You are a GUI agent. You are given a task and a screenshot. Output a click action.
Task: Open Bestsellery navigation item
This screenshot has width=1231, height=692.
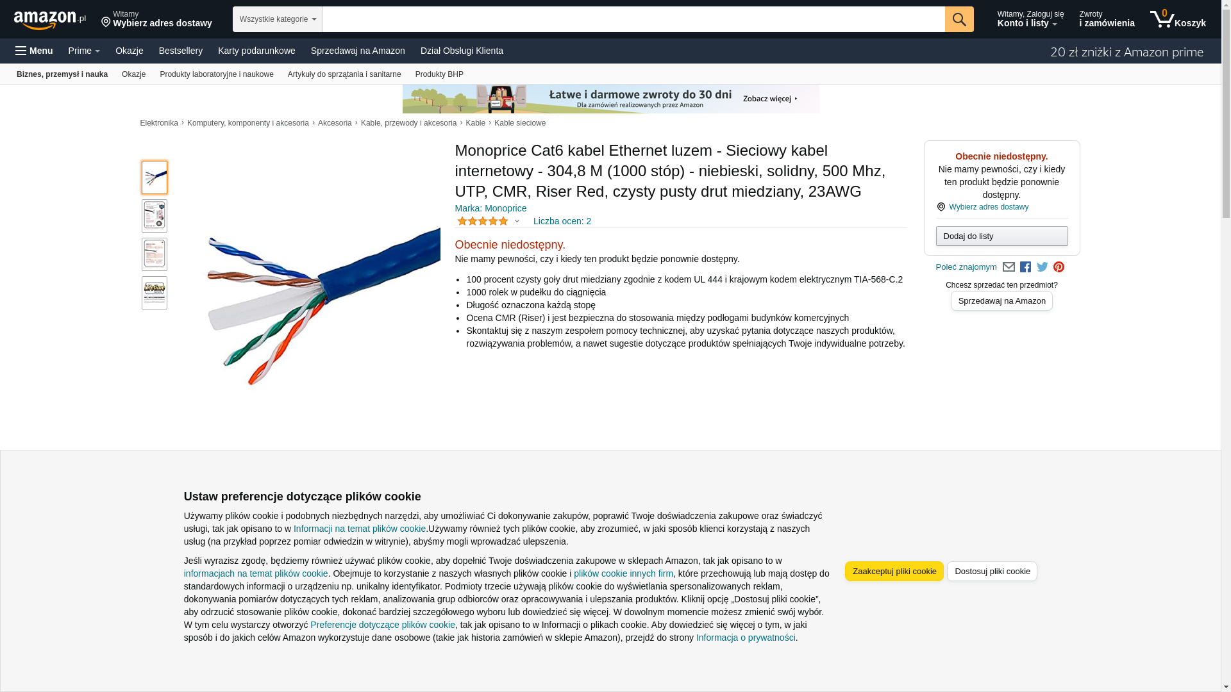point(181,51)
